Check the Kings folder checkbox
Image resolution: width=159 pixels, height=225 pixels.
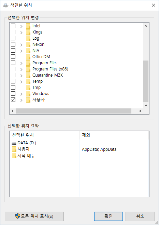pyautogui.click(x=13, y=32)
